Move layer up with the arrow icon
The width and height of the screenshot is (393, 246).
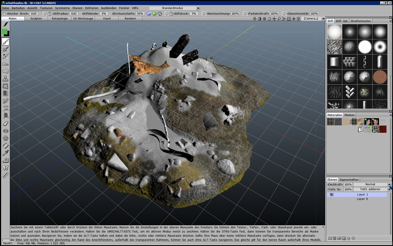(x=349, y=238)
